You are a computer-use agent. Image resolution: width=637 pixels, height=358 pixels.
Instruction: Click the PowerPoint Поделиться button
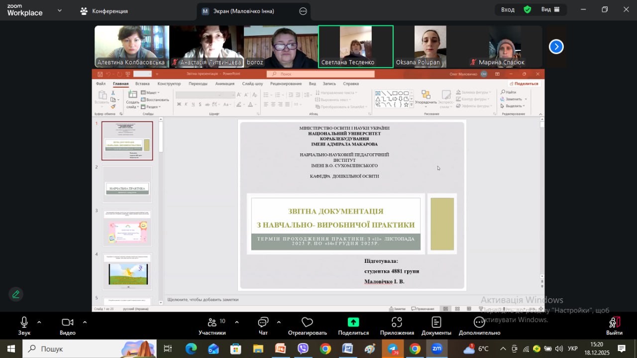click(525, 84)
